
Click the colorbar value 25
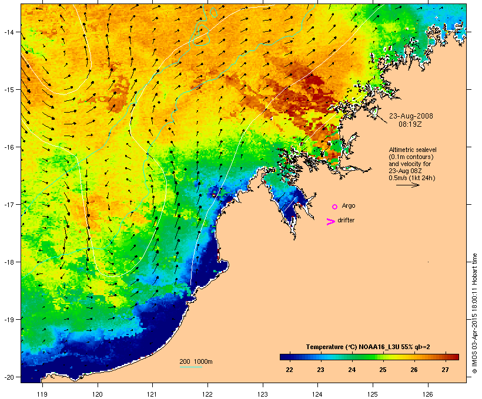[383, 370]
